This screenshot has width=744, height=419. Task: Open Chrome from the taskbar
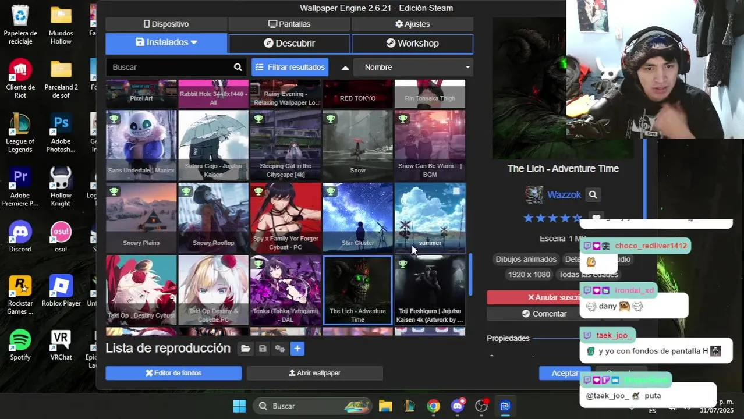(x=433, y=406)
